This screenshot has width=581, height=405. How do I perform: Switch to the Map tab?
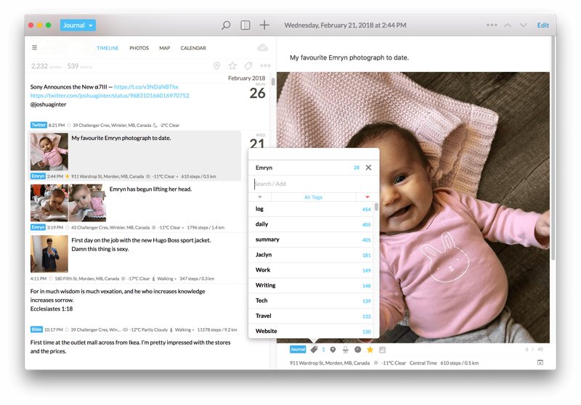coord(165,48)
